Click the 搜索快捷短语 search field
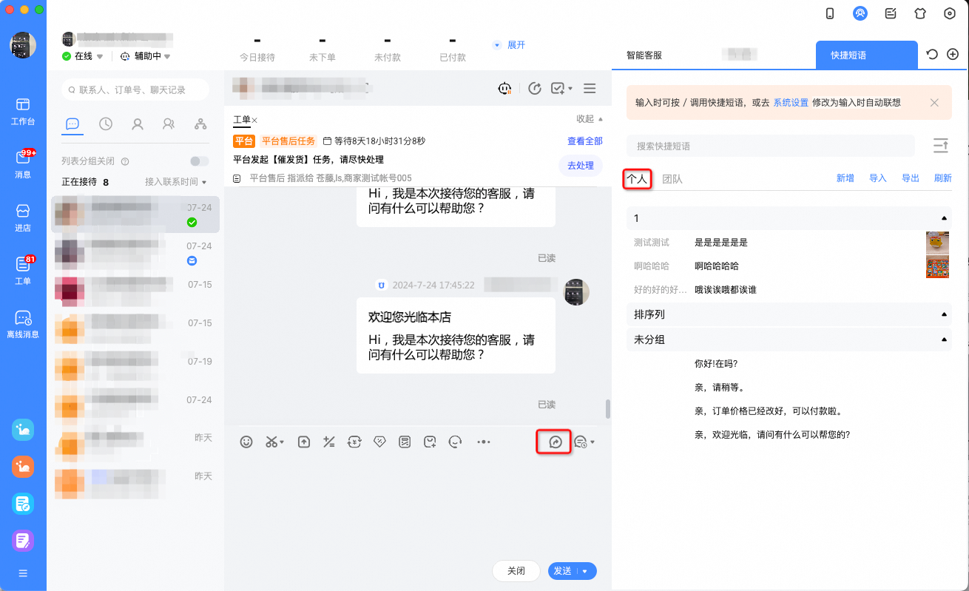969x591 pixels. (771, 146)
